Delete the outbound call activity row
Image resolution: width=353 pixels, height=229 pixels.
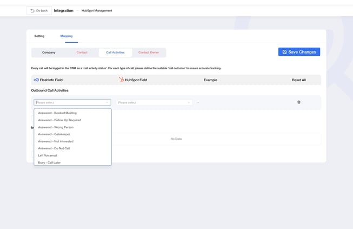pos(299,102)
